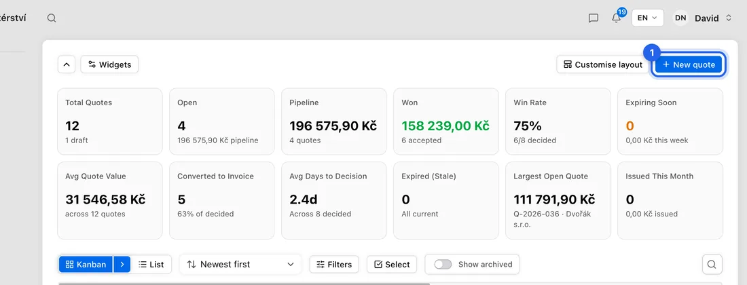Screen dimensions: 747x285
Task: Click Customise layout button
Action: [x=602, y=64]
